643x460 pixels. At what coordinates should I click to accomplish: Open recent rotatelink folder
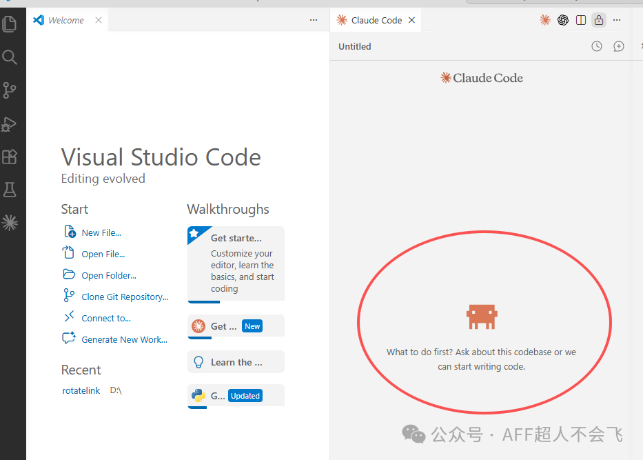click(x=81, y=390)
